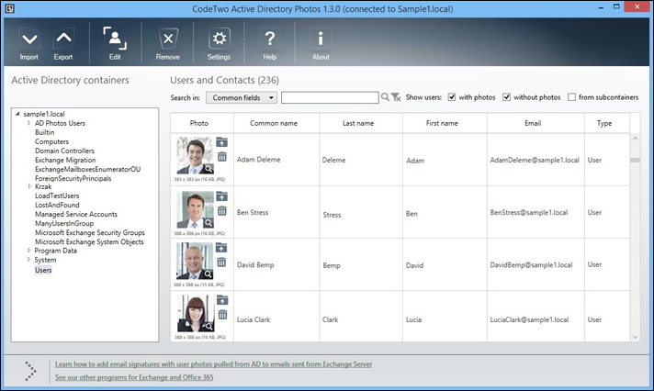Sort by First name column header
Screen dimensions: 654x391
tap(445, 123)
